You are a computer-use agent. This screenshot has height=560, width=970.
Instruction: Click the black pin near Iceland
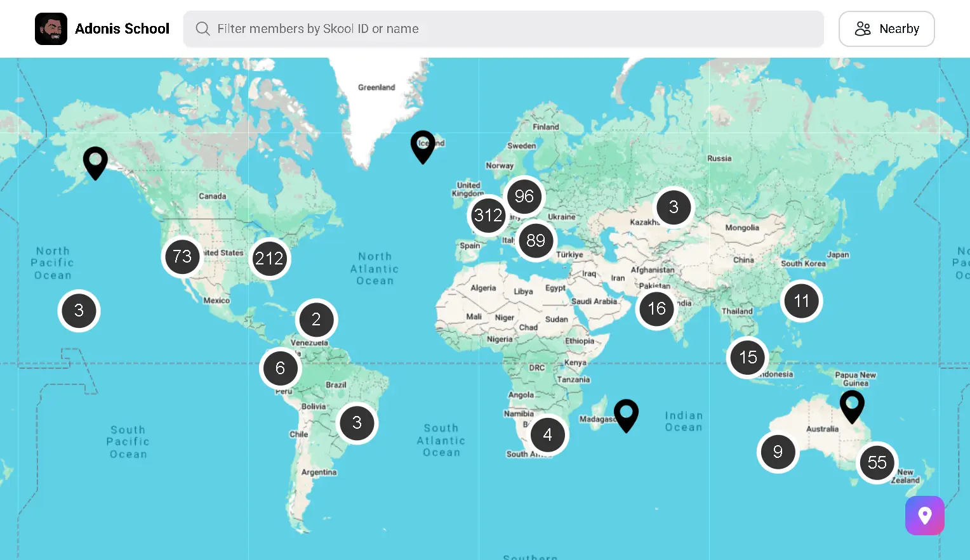[x=422, y=146]
